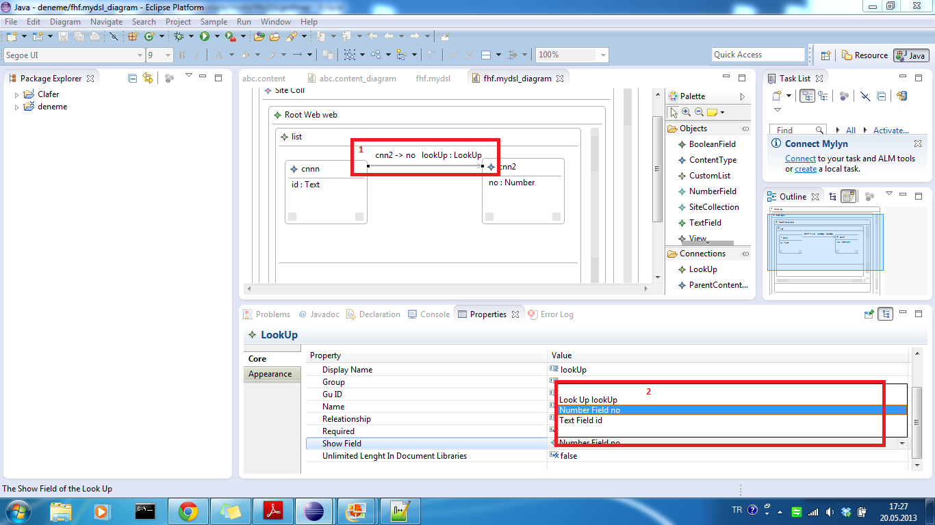This screenshot has height=525, width=935.
Task: Expand the Clafer project node
Action: [x=17, y=95]
